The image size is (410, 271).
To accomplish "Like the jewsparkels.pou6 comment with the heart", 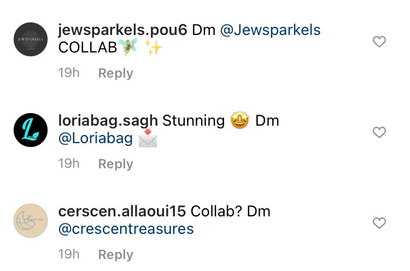I will tap(379, 42).
